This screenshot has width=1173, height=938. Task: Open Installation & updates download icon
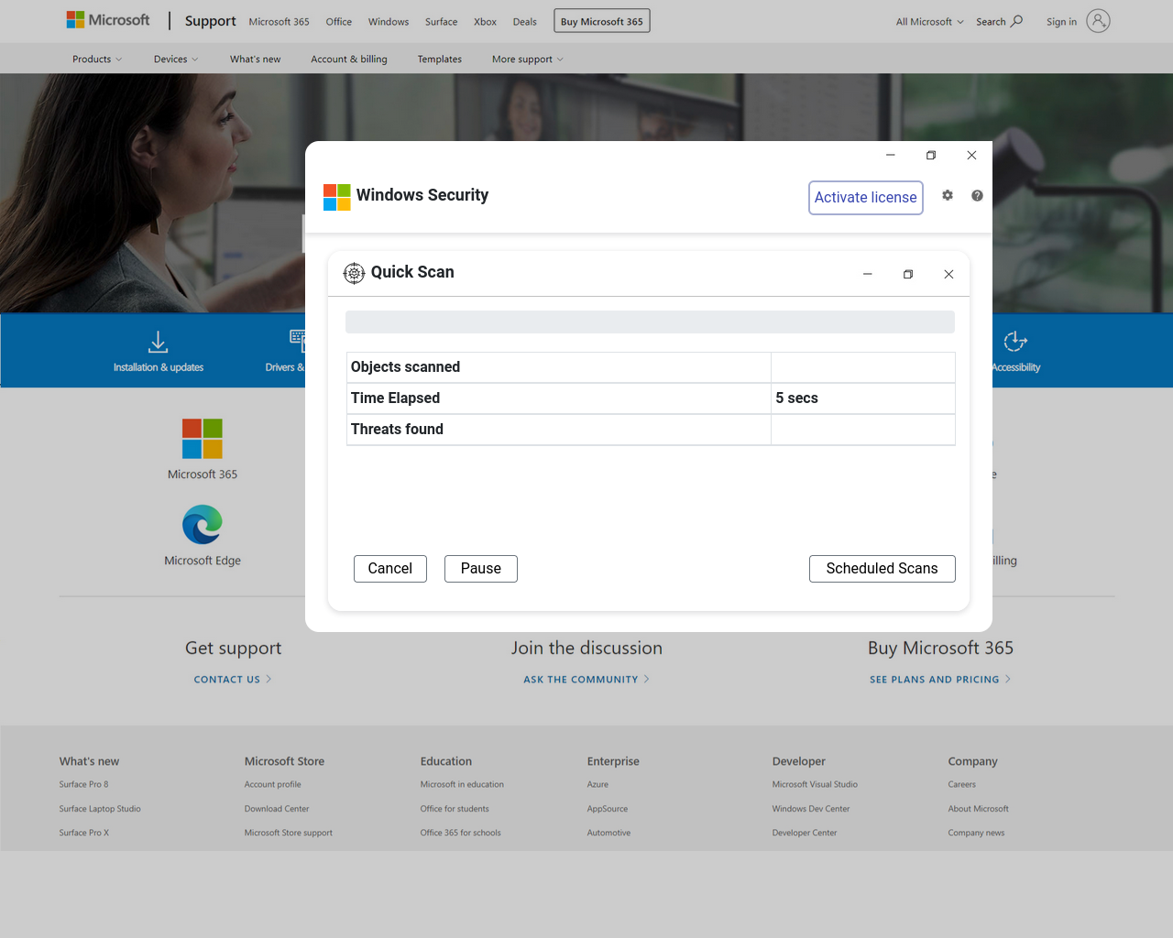click(x=158, y=342)
